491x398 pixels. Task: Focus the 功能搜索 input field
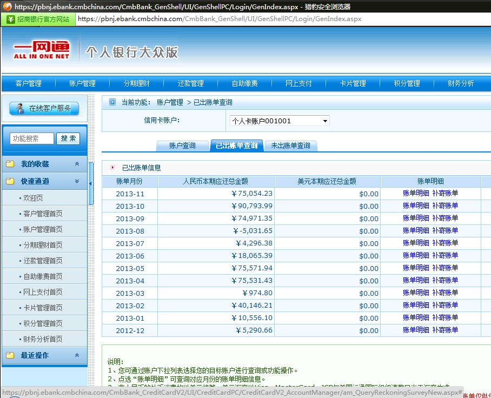[32, 138]
